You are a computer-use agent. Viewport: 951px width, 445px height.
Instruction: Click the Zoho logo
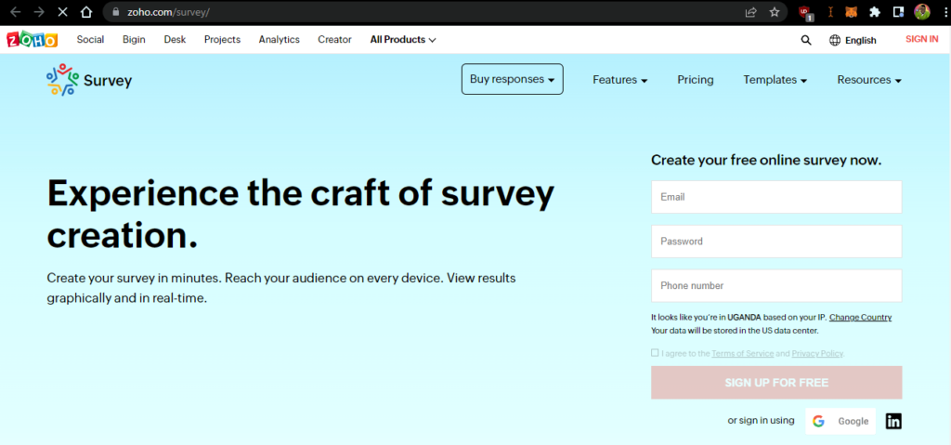(x=33, y=40)
